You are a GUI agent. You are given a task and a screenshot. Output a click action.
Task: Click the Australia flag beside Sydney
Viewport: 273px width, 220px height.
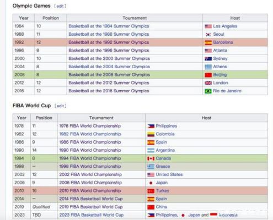[x=208, y=59]
